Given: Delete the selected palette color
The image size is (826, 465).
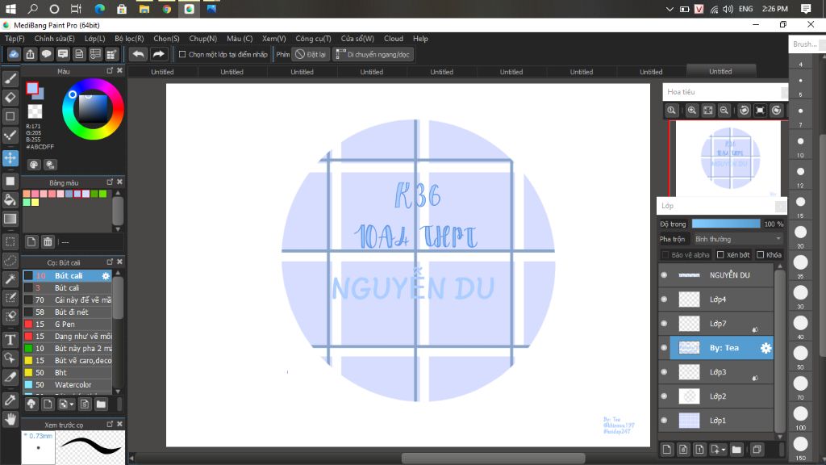Looking at the screenshot, I should coord(48,242).
